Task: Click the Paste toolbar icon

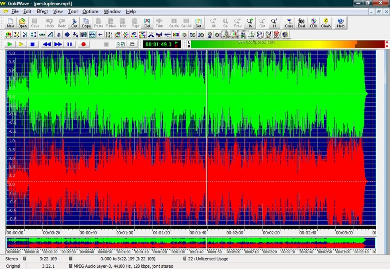Action: (98, 22)
